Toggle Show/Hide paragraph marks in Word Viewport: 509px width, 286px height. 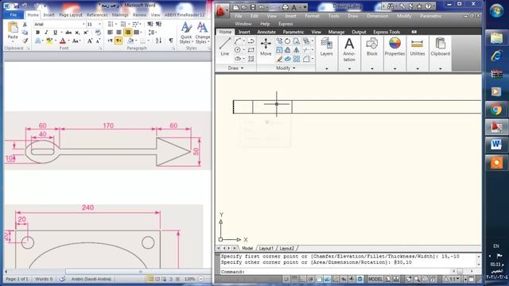click(171, 41)
